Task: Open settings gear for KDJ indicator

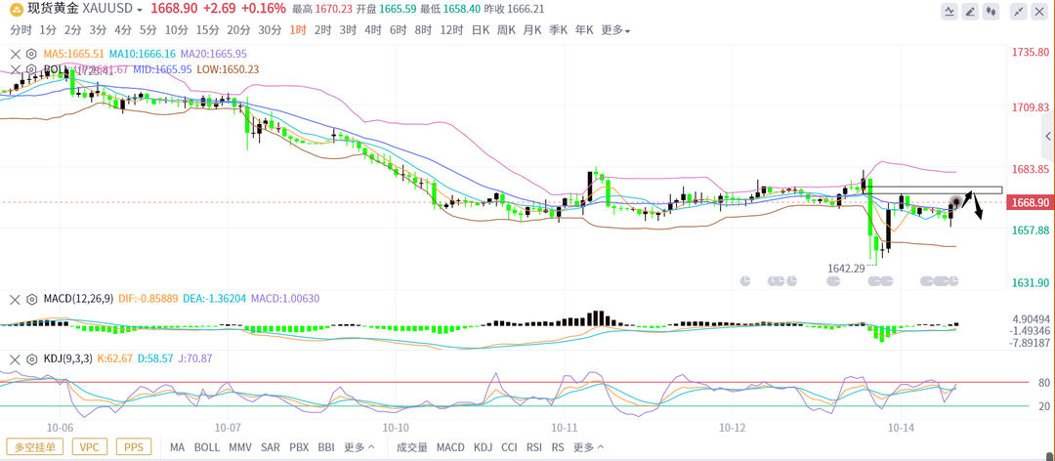Action: pos(31,359)
